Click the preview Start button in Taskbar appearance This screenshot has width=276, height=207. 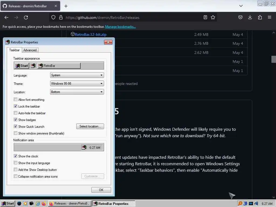point(22,66)
